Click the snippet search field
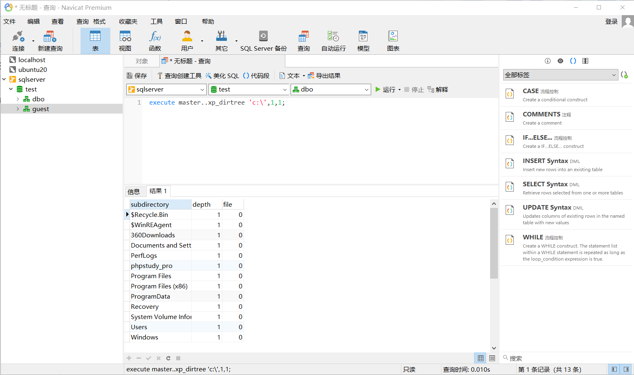Screen dimensions: 634x375 click(566, 358)
